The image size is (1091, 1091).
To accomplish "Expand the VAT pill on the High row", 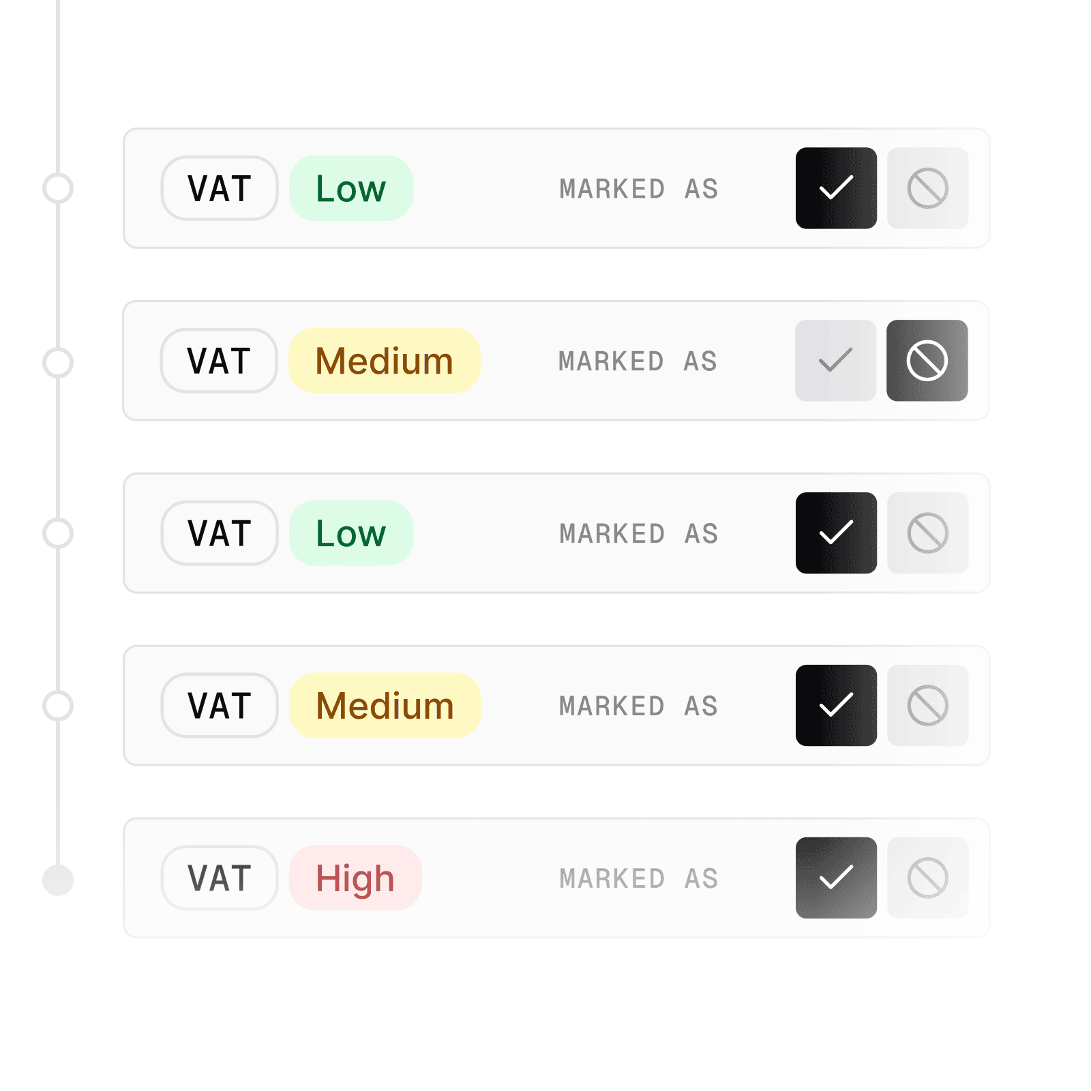I will pyautogui.click(x=218, y=878).
